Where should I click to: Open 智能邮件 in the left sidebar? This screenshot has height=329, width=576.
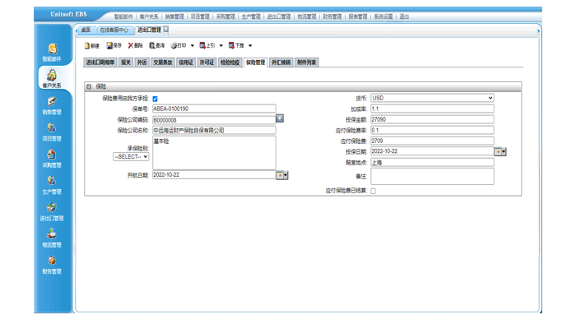click(x=51, y=51)
